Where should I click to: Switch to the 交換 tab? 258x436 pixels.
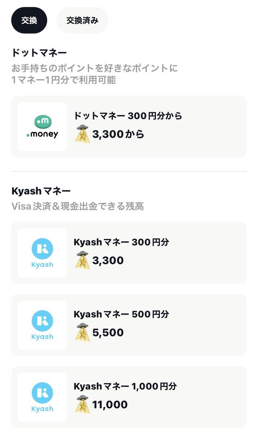pyautogui.click(x=29, y=20)
